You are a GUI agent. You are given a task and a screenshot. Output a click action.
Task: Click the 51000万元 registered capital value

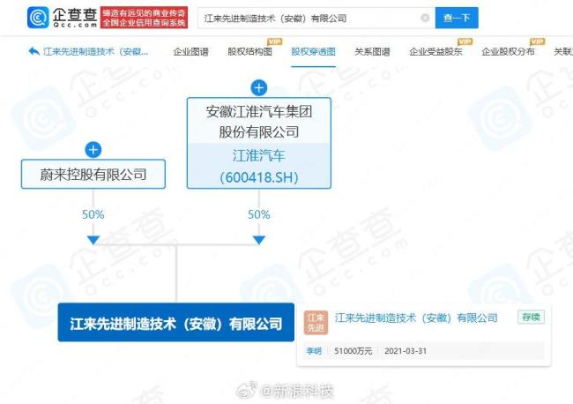pyautogui.click(x=353, y=351)
